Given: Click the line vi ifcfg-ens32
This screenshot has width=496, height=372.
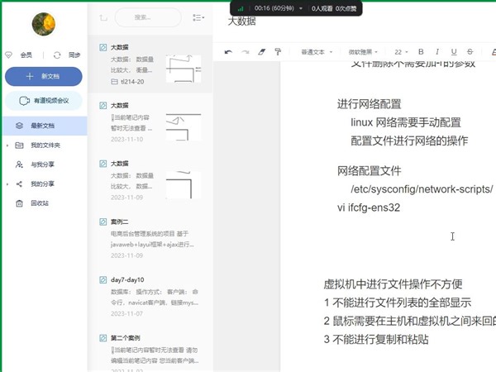Looking at the screenshot, I should click(369, 207).
